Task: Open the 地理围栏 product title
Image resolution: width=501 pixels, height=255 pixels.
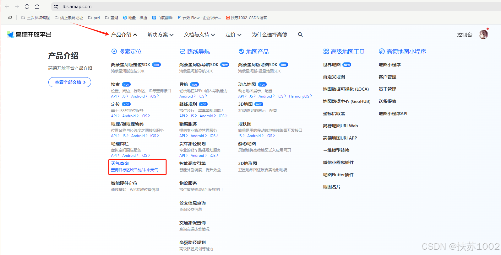Action: (120, 144)
